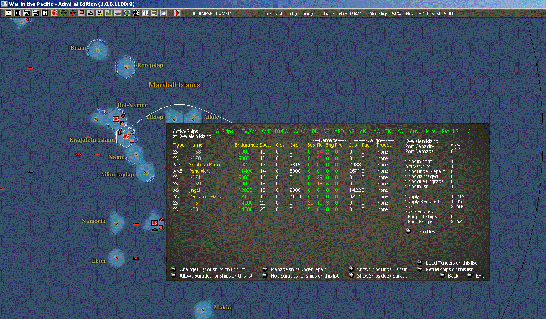Screen dimensions: 546x319
Task: Open ship Jingei details
Action: 194,190
